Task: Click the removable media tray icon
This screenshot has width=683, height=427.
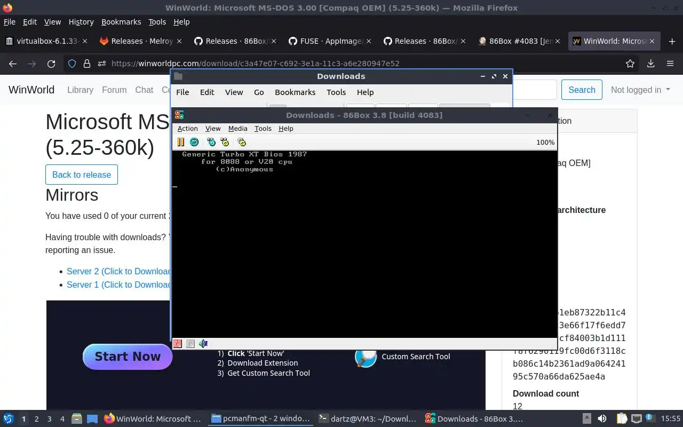Action: (x=586, y=419)
